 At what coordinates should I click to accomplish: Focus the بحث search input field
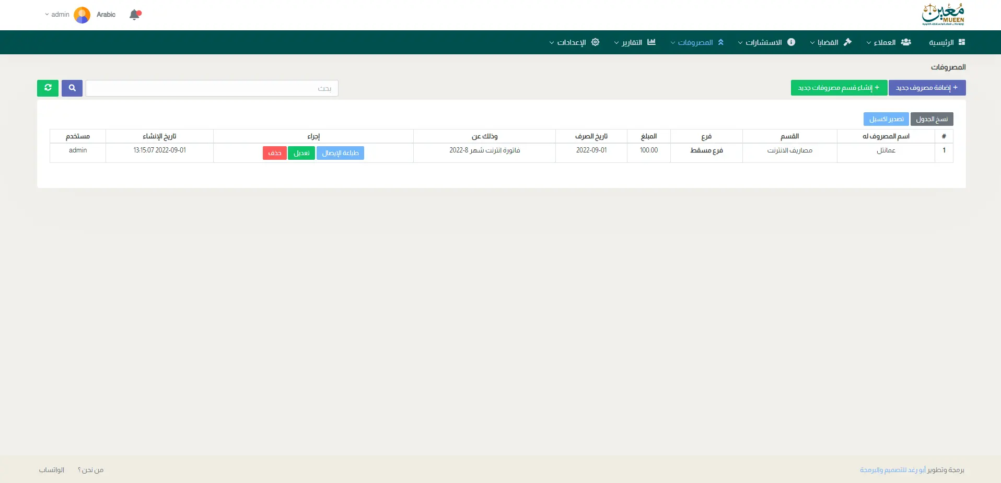(212, 88)
